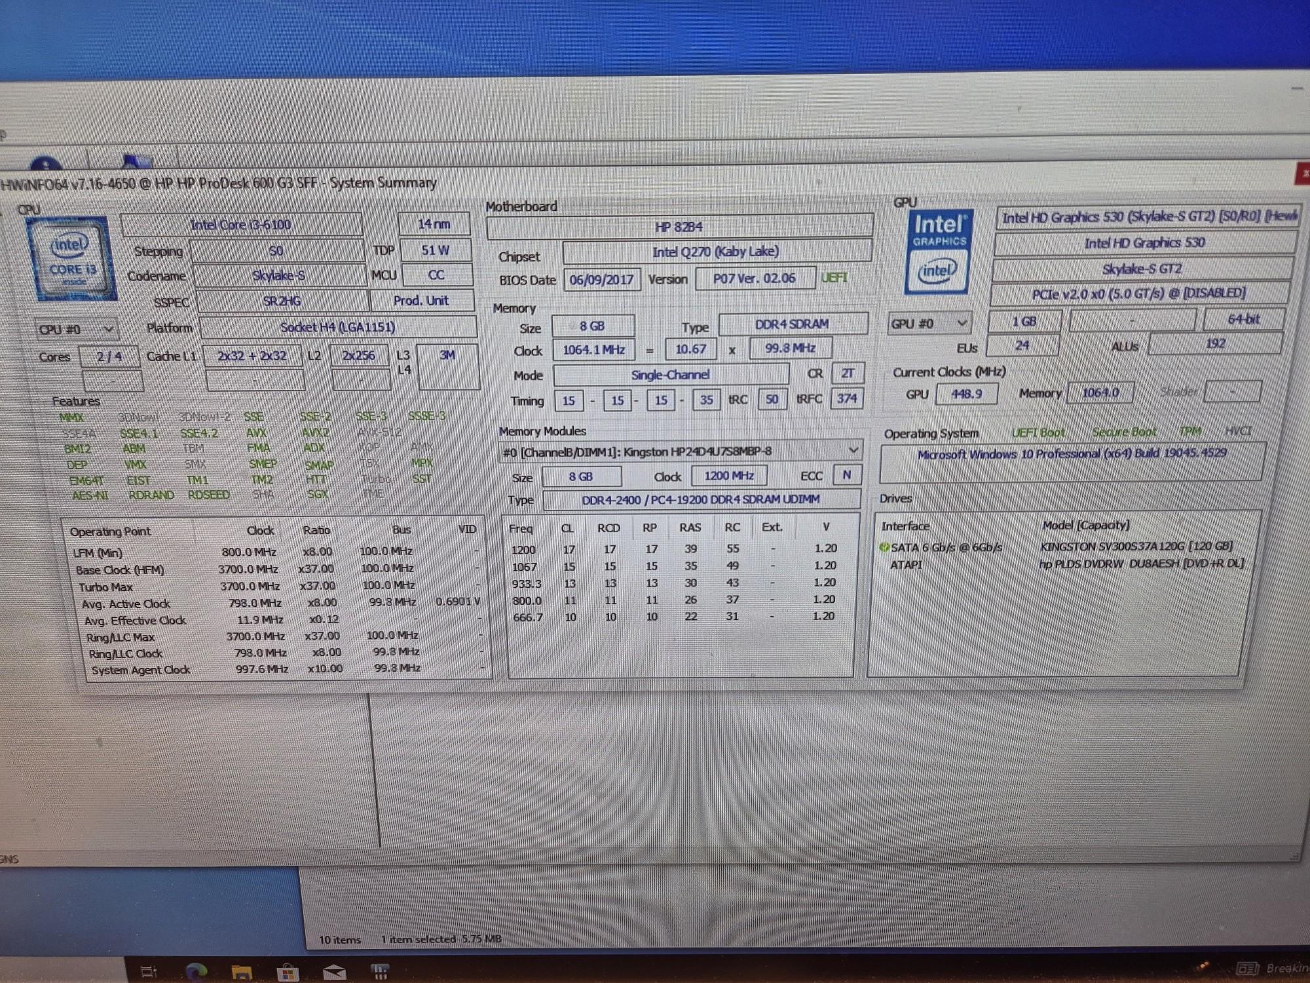Open the CPU #0 selector dropdown
This screenshot has height=983, width=1310.
76,329
